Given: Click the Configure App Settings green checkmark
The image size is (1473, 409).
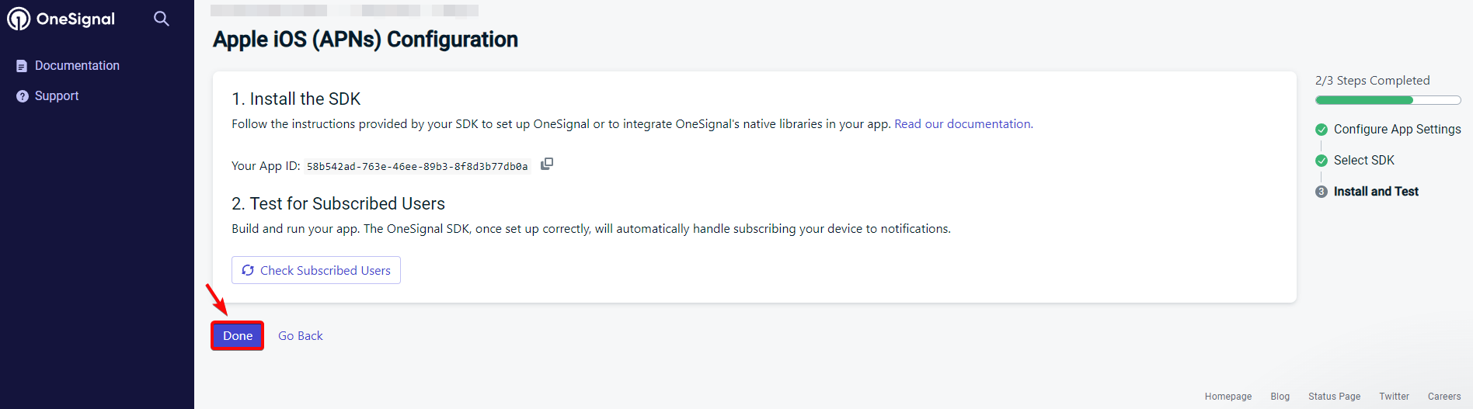Looking at the screenshot, I should pos(1322,130).
